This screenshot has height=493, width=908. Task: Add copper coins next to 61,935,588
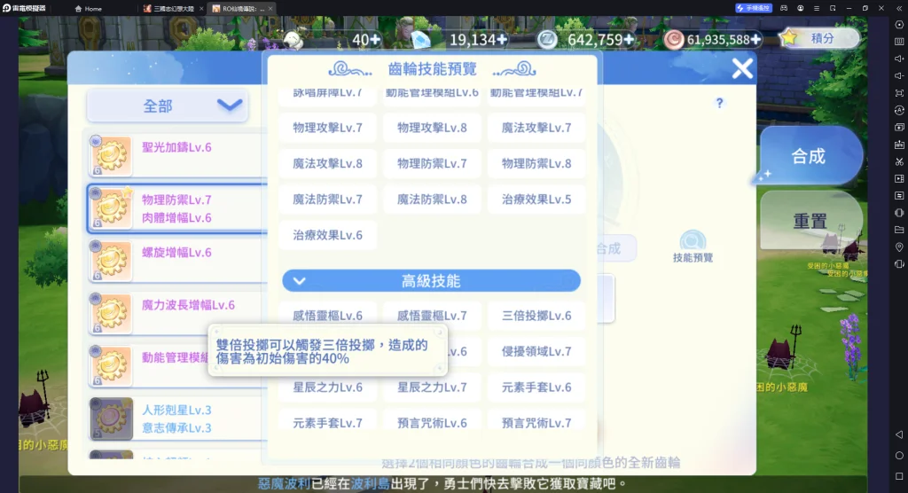click(755, 39)
